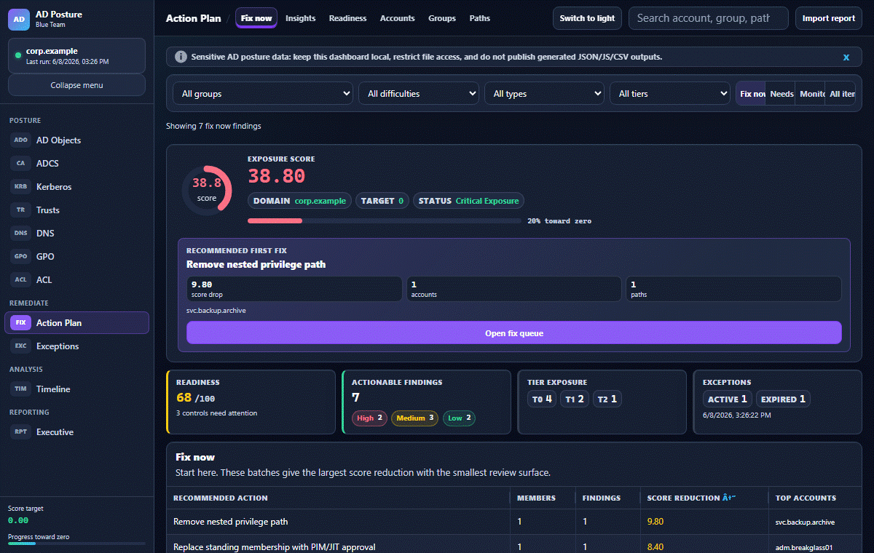This screenshot has height=553, width=874.
Task: Open the Executive report page
Action: click(76, 431)
